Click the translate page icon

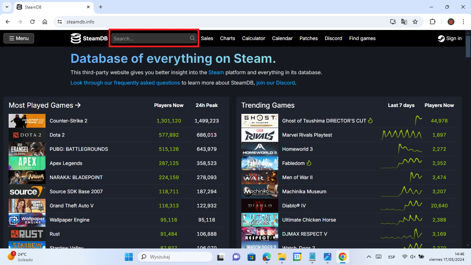tap(404, 22)
